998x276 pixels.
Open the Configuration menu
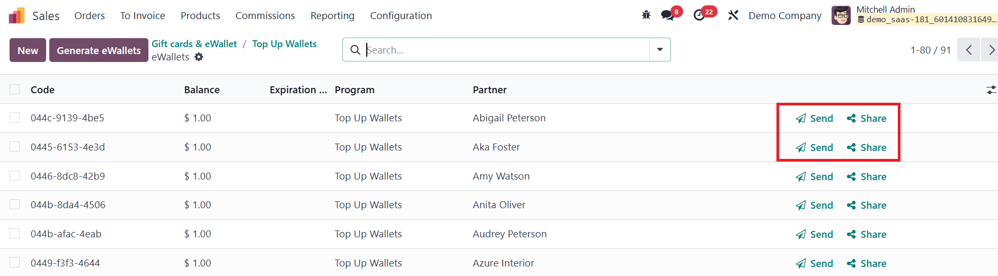401,15
